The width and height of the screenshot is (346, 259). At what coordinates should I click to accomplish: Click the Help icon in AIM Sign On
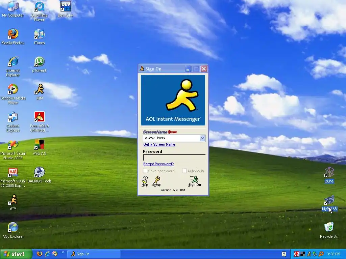145,181
